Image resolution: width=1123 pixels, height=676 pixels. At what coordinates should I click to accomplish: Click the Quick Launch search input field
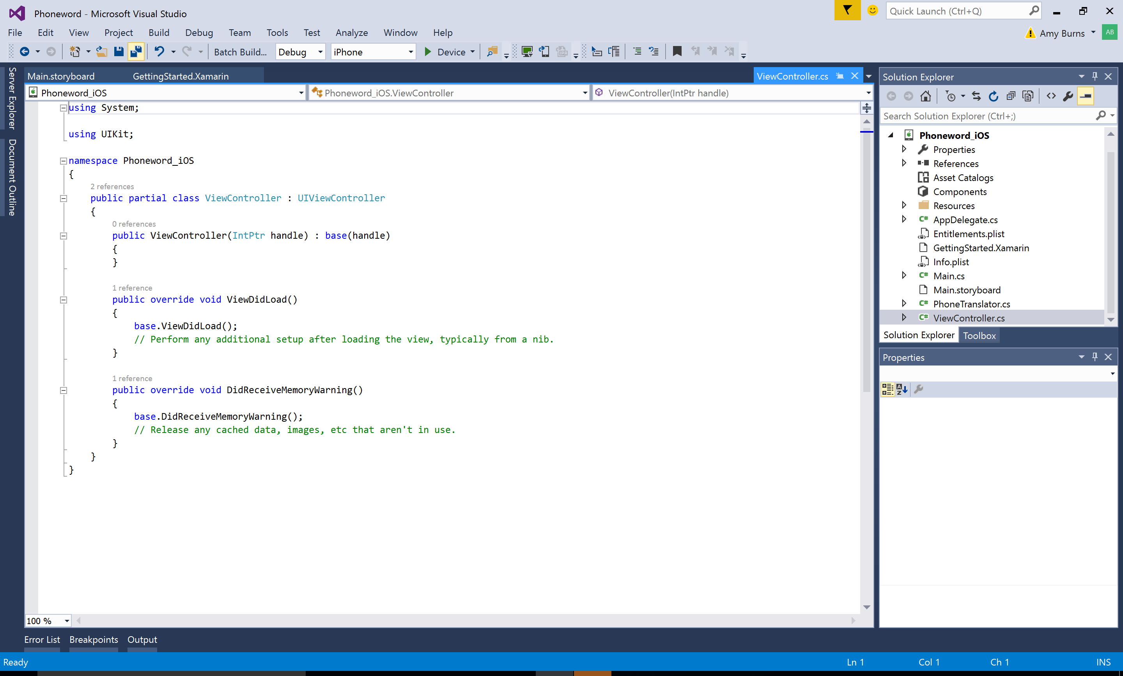[x=964, y=11]
